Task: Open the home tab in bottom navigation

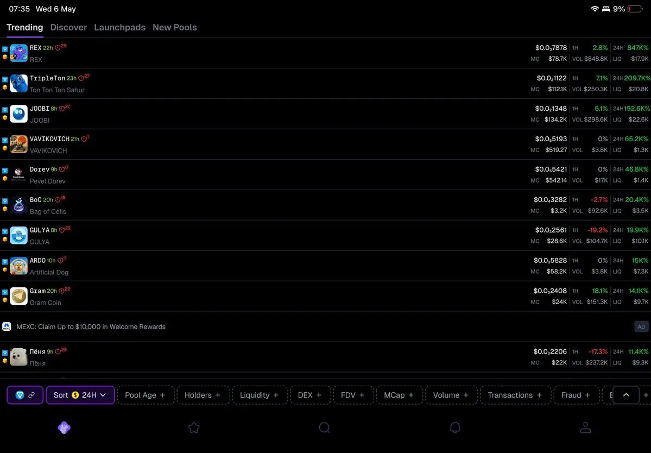Action: click(64, 427)
